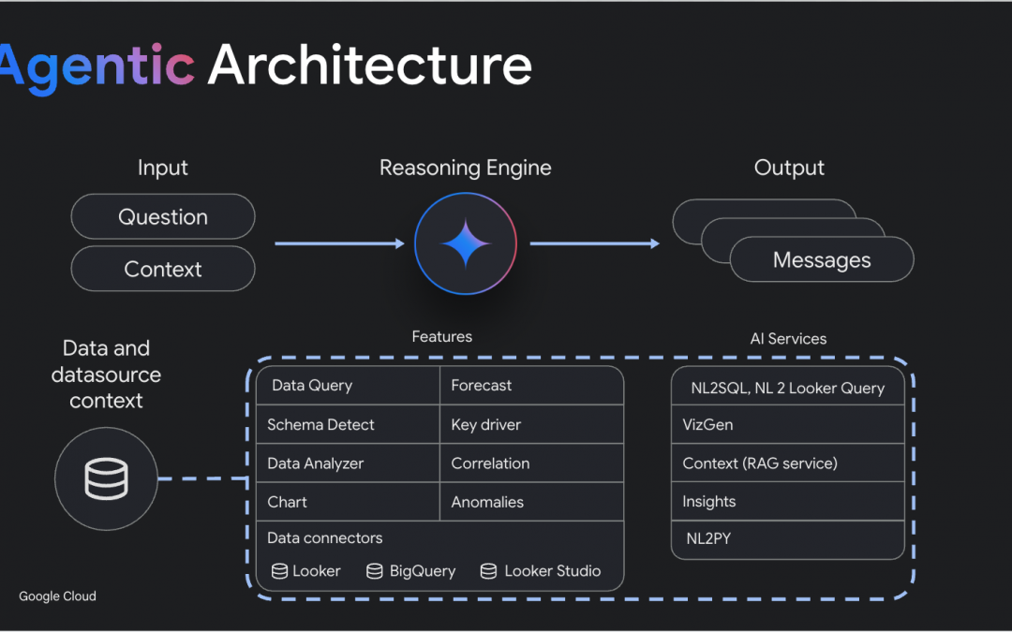Click the Google Cloud footer text

[x=57, y=596]
